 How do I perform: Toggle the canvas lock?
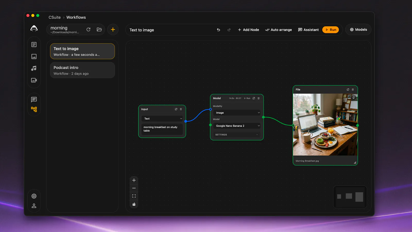[134, 204]
